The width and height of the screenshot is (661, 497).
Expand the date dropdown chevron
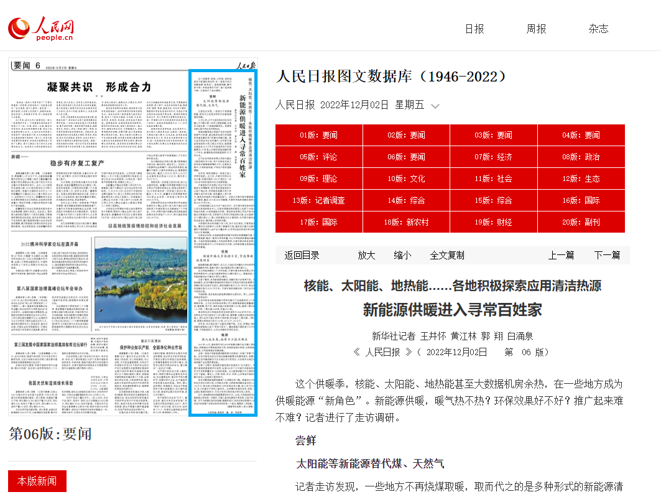[x=435, y=106]
